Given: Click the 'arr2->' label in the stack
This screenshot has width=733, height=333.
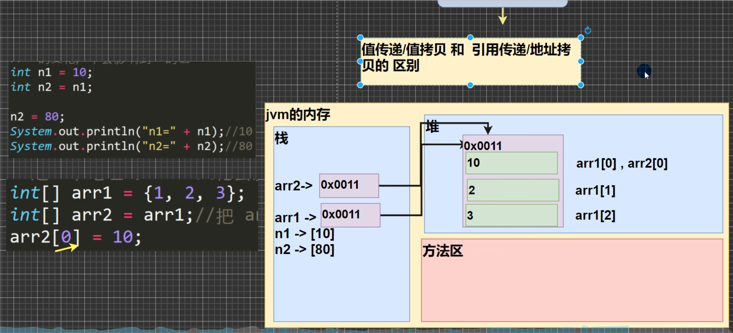Looking at the screenshot, I should tap(294, 186).
